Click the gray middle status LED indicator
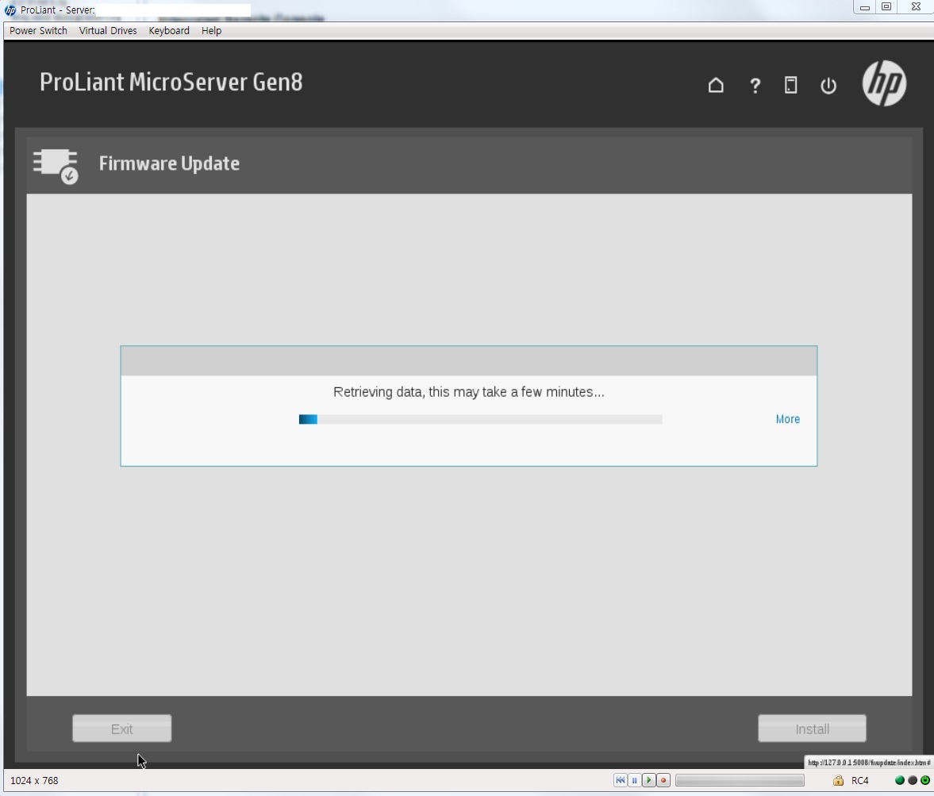The width and height of the screenshot is (934, 796). 912,780
